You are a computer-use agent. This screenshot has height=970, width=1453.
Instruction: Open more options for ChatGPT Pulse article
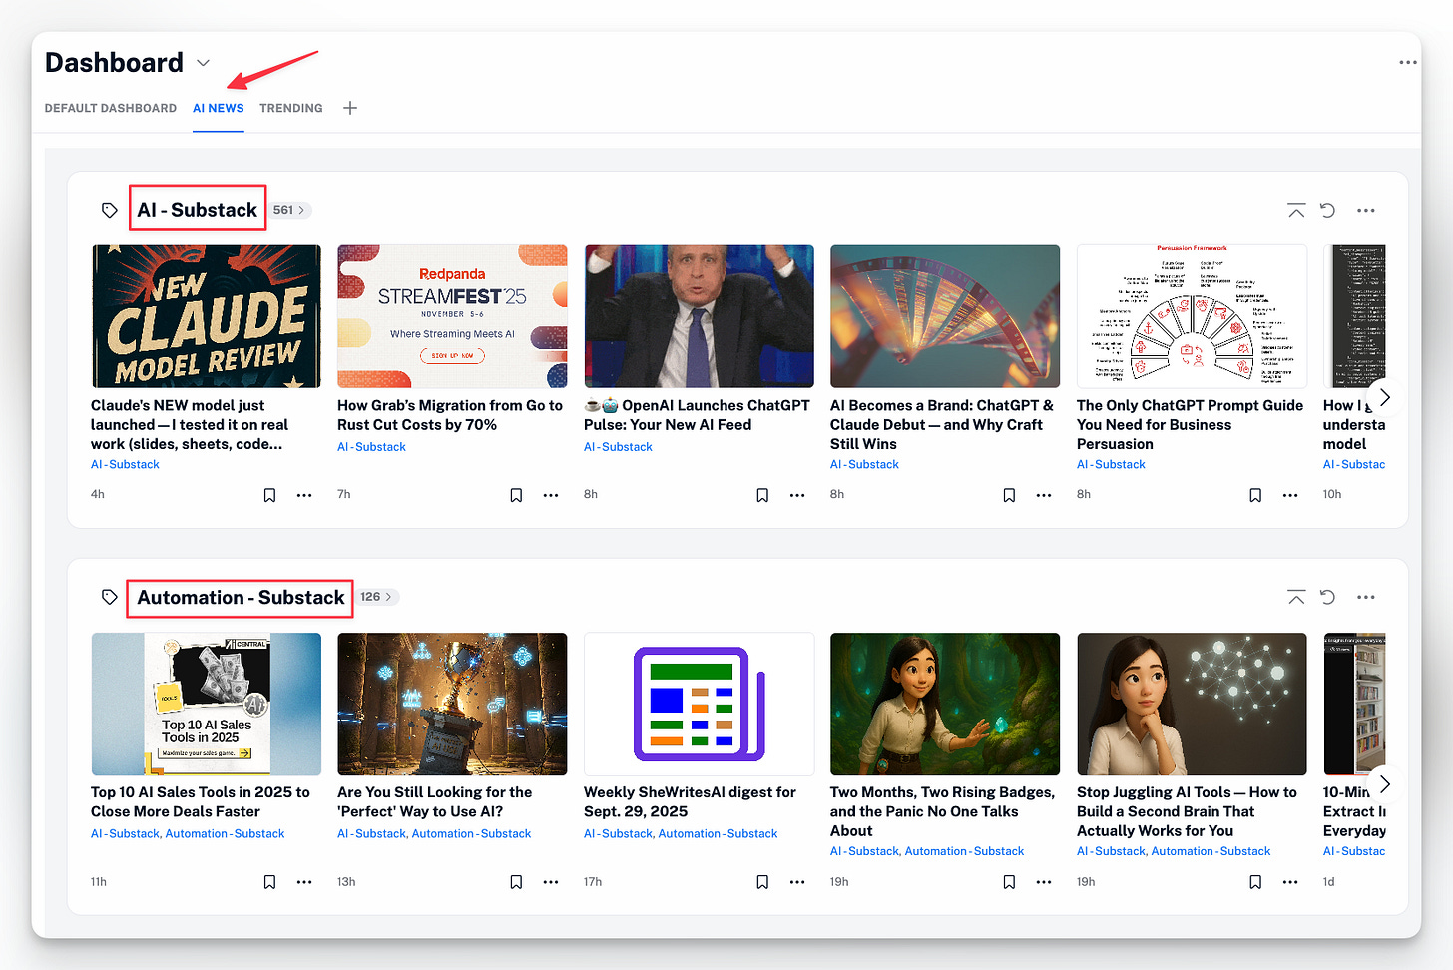(797, 495)
